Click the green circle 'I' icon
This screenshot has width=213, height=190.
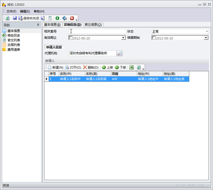tap(57, 18)
